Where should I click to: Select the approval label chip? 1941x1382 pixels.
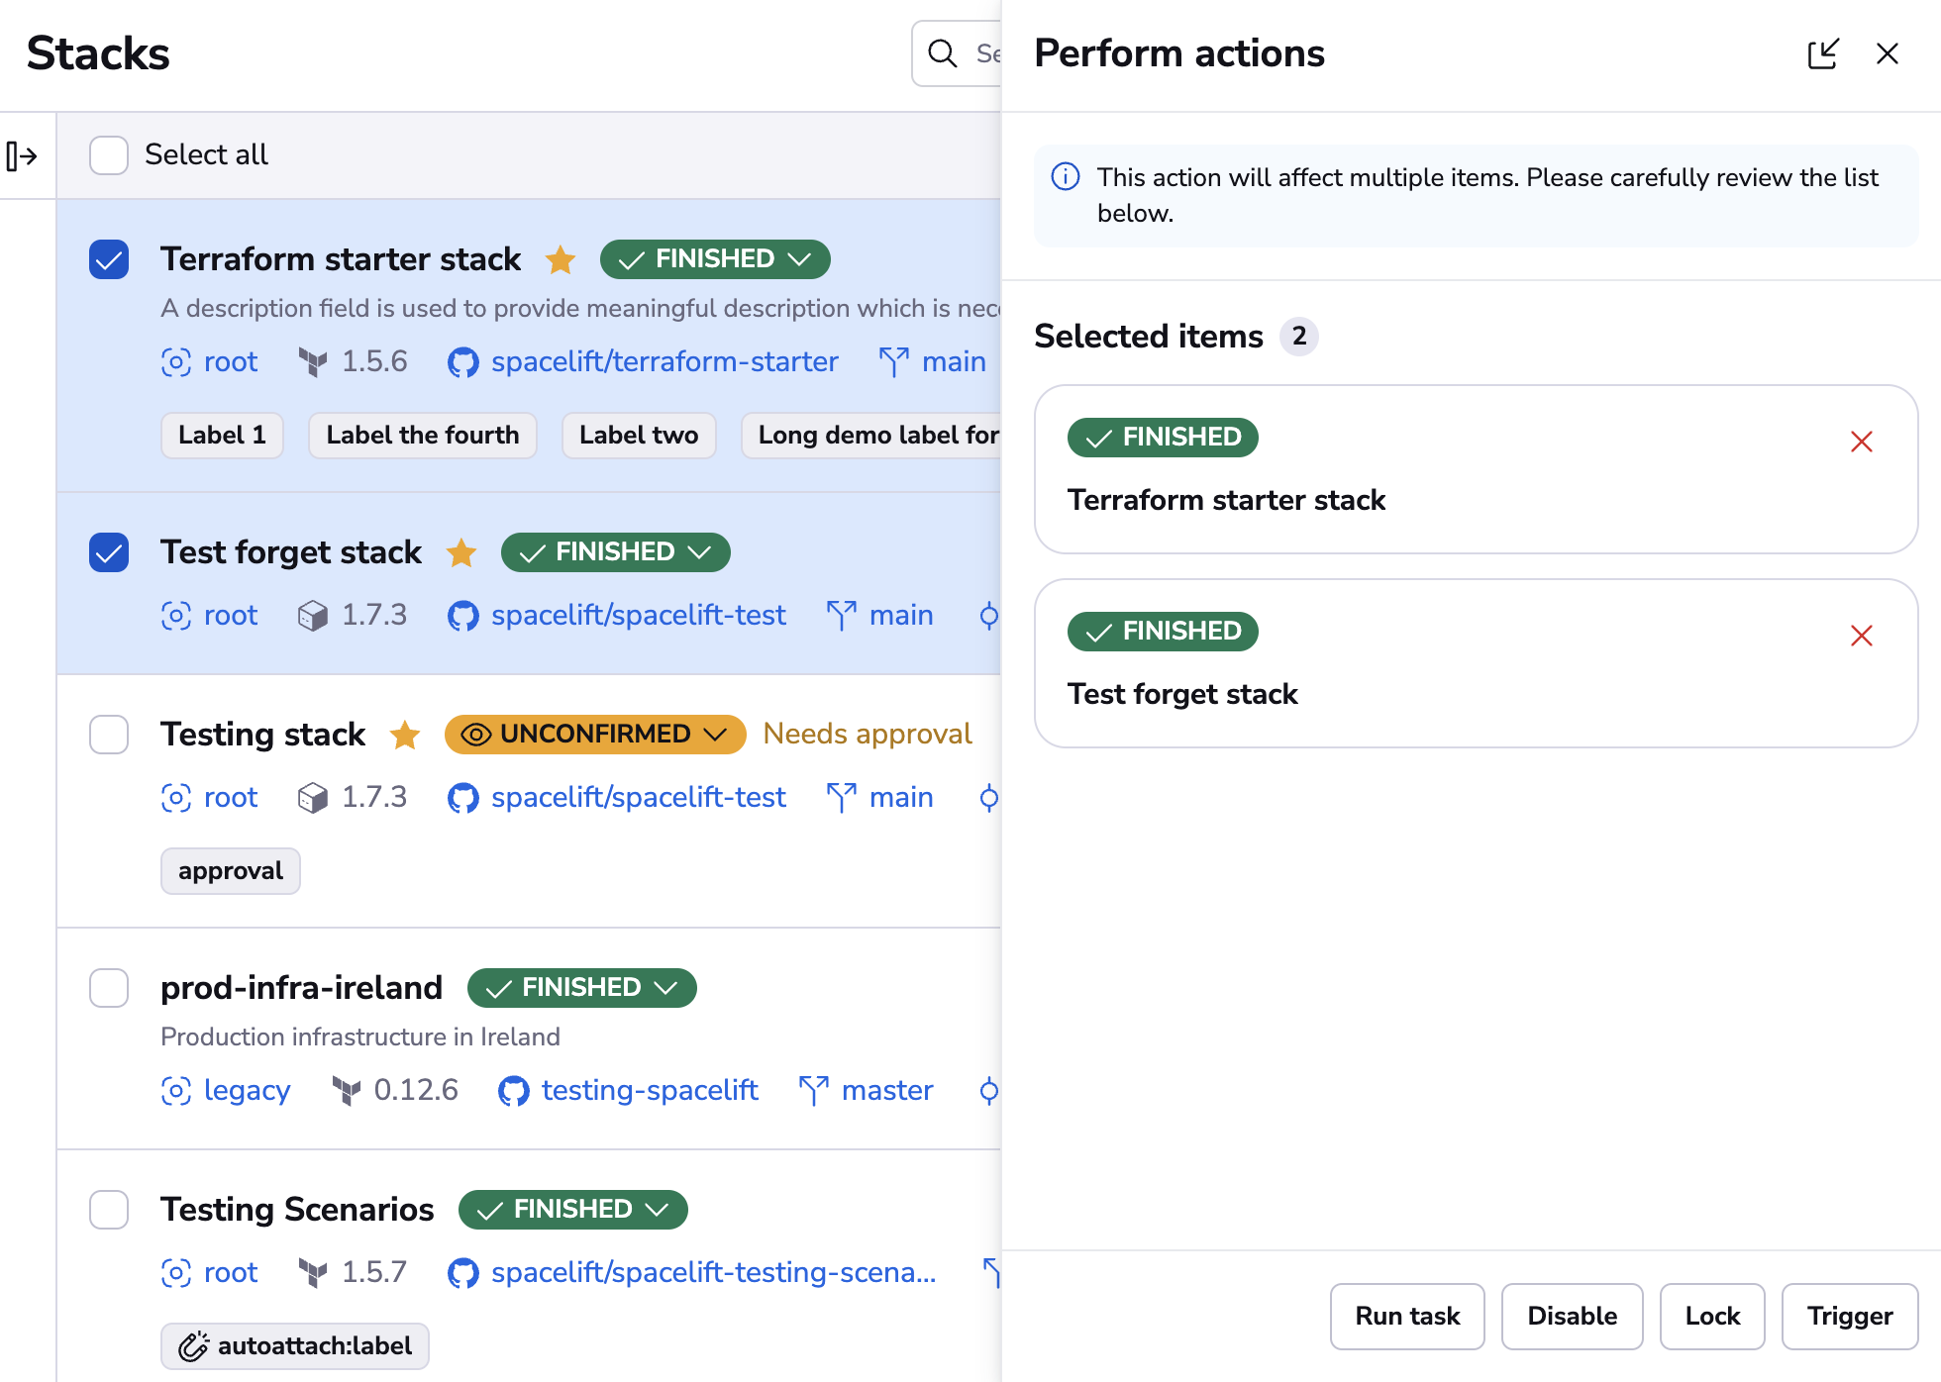coord(230,871)
